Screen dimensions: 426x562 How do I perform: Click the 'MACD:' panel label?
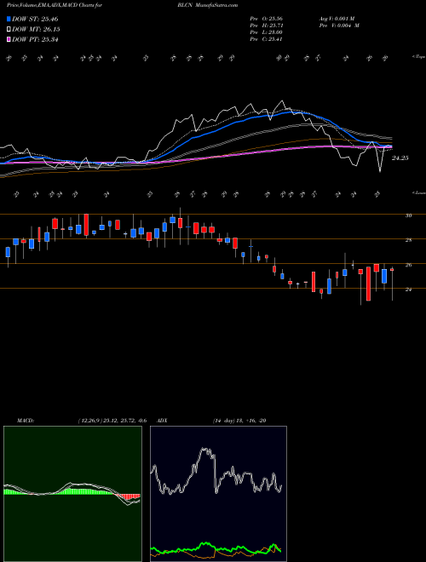[25, 421]
